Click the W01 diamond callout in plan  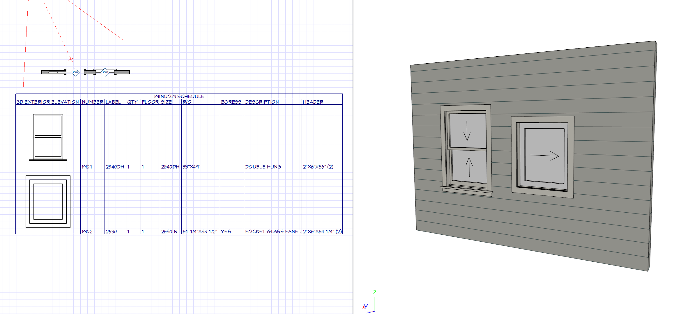[105, 72]
